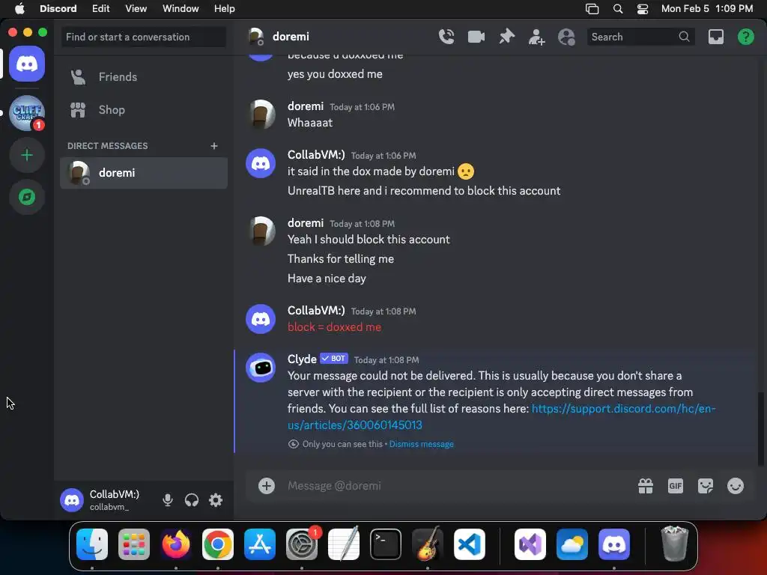
Task: Open the Apple menu
Action: (x=19, y=8)
